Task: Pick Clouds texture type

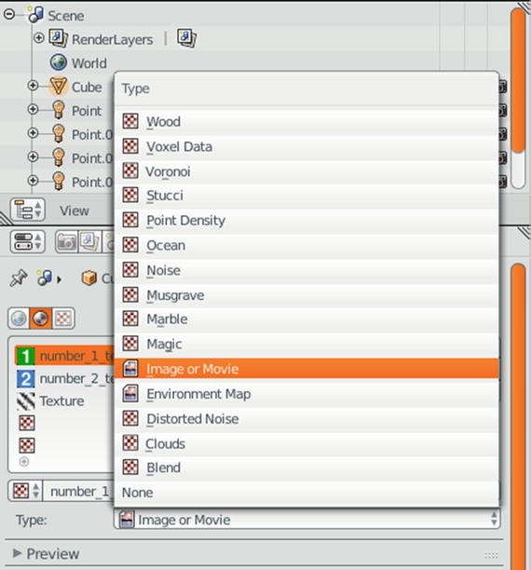Action: (306, 443)
